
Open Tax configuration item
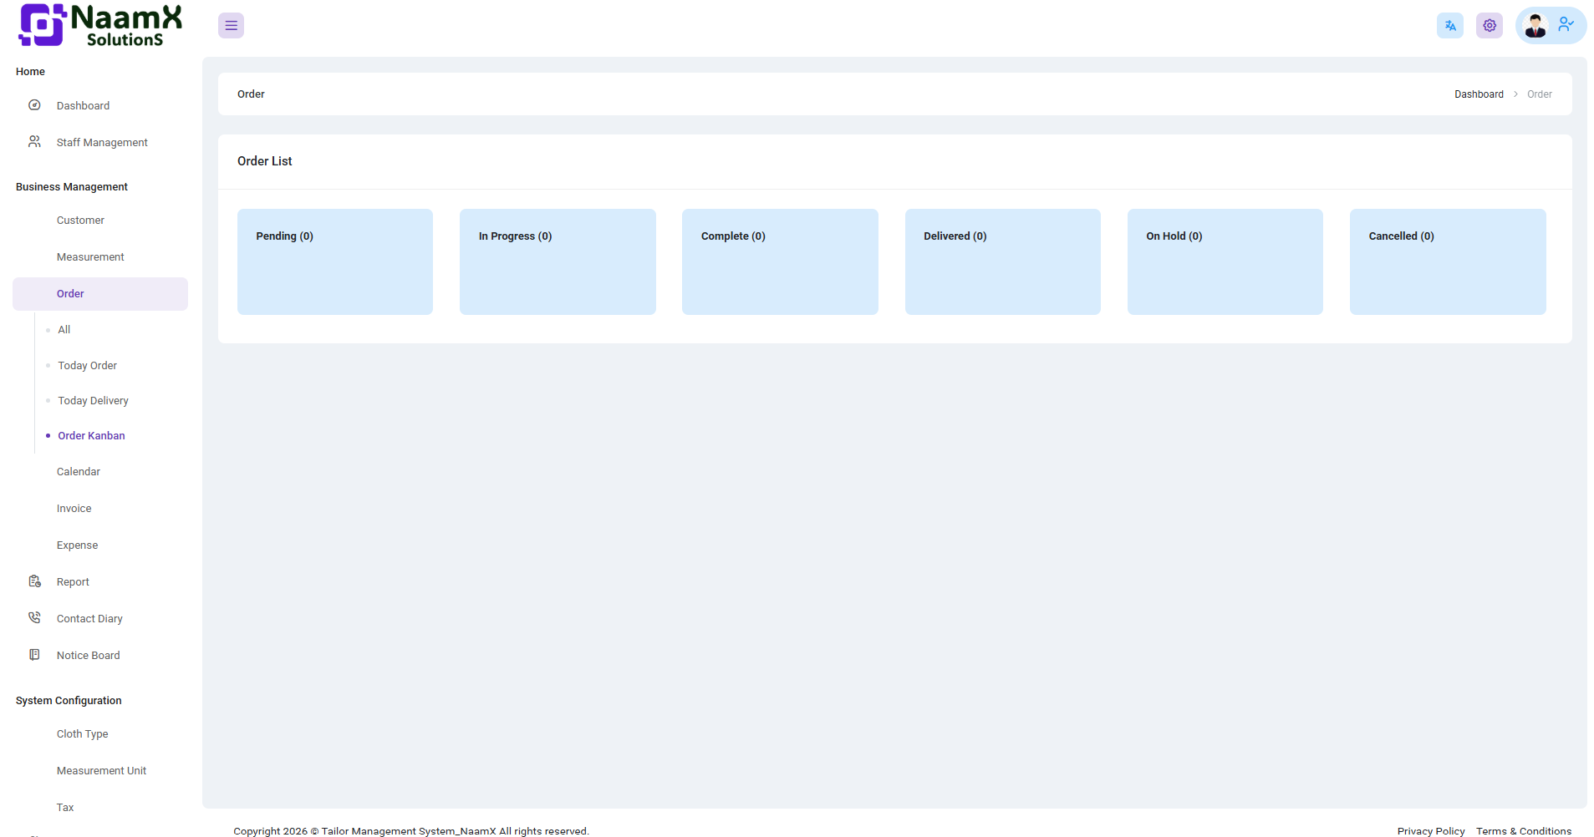[x=100, y=808]
